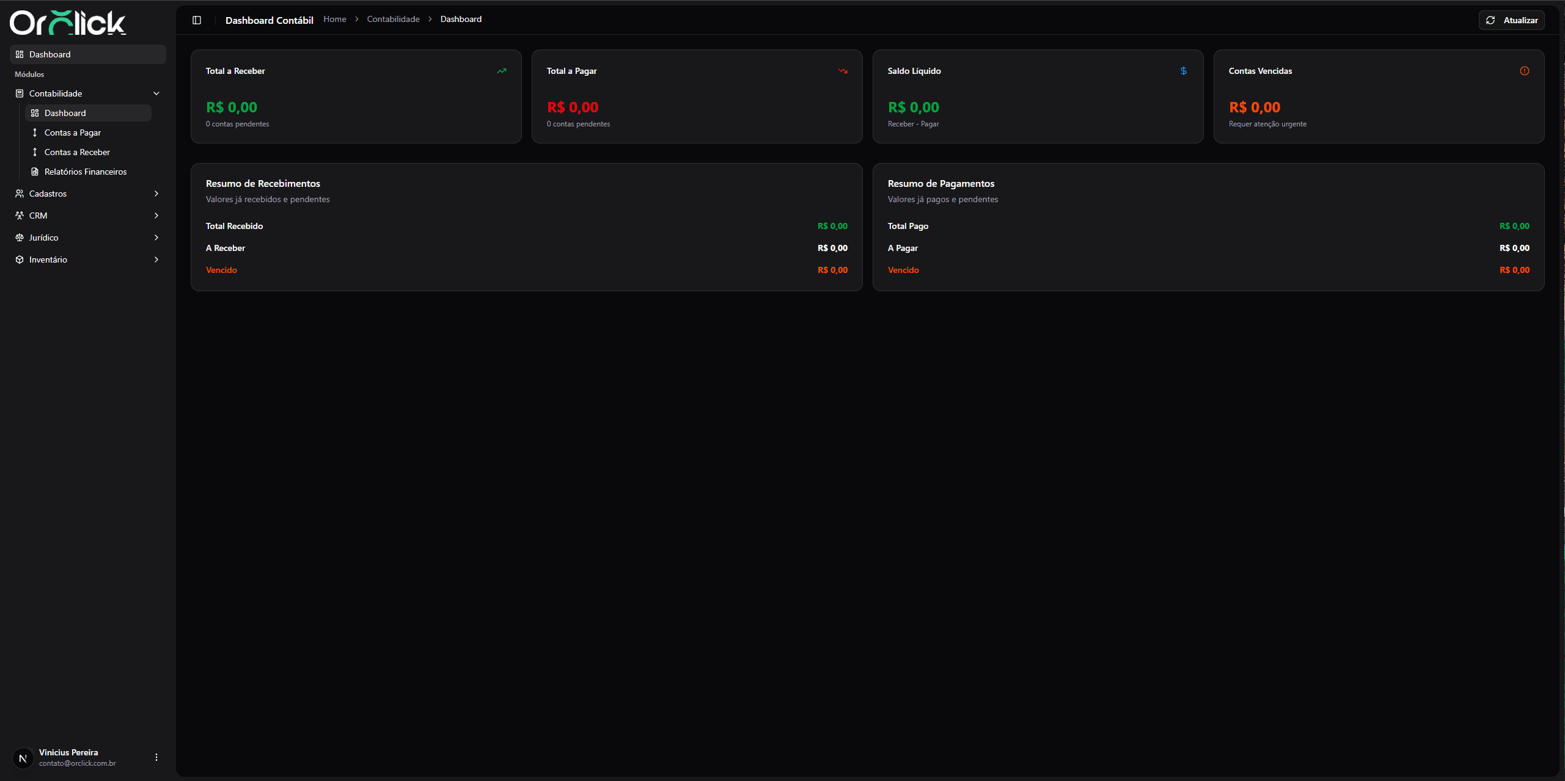1565x781 pixels.
Task: Click the Atualizar button
Action: [x=1511, y=20]
